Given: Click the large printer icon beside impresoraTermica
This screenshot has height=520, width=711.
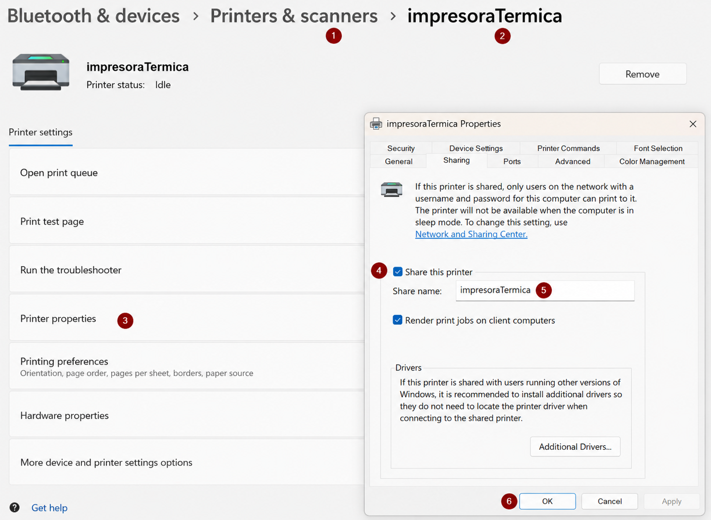Looking at the screenshot, I should [41, 72].
